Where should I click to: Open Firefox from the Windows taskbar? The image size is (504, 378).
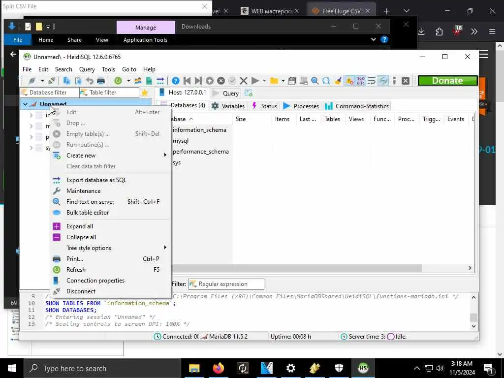(x=218, y=368)
